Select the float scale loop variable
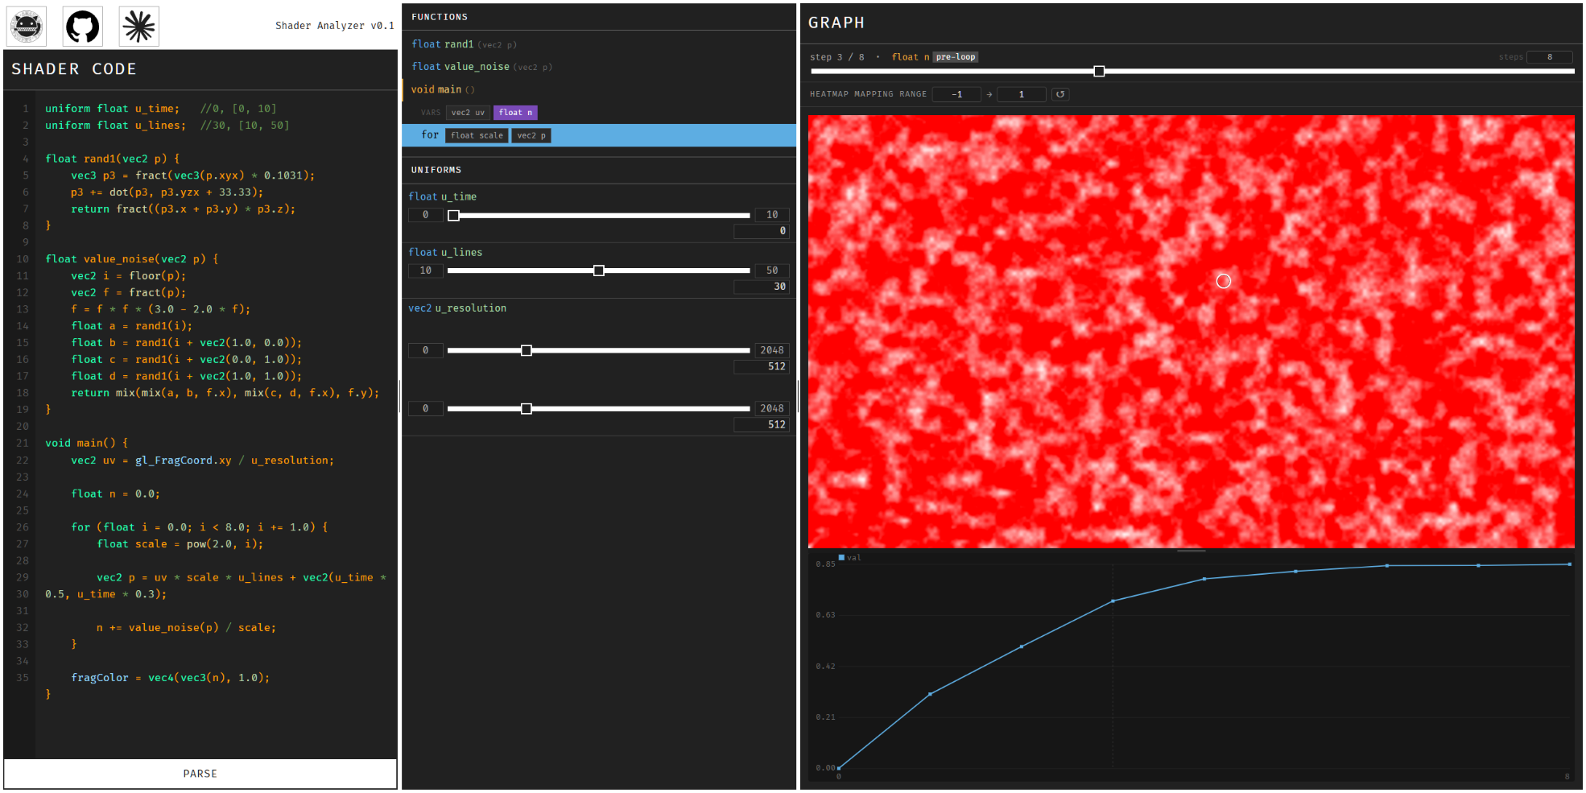1586x793 pixels. tap(477, 135)
